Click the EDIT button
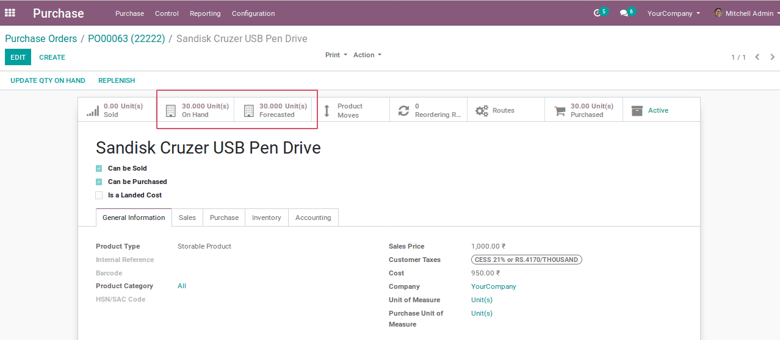This screenshot has height=340, width=780. 18,57
